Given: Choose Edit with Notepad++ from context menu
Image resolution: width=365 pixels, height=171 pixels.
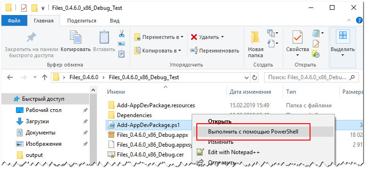Looking at the screenshot, I should point(234,152).
